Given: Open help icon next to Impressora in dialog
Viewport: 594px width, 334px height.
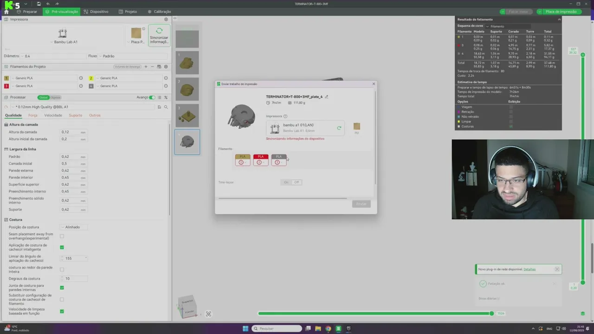Looking at the screenshot, I should pyautogui.click(x=285, y=116).
